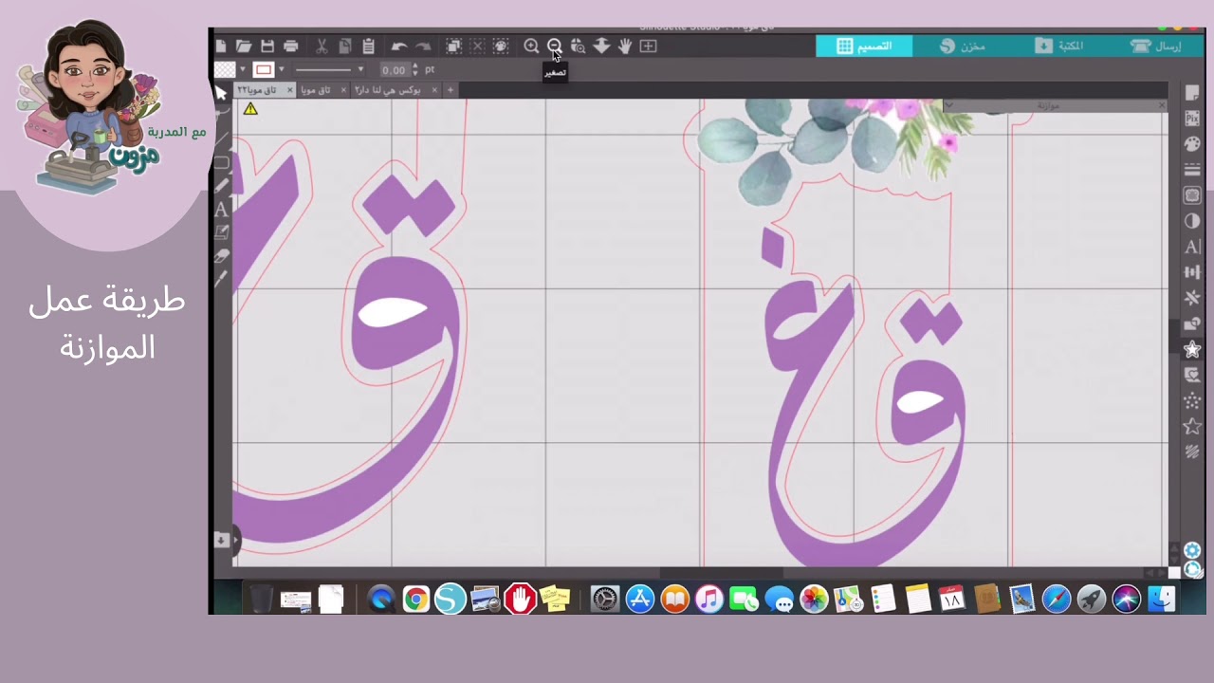
Task: Open Finder from the Dock
Action: pyautogui.click(x=1162, y=599)
